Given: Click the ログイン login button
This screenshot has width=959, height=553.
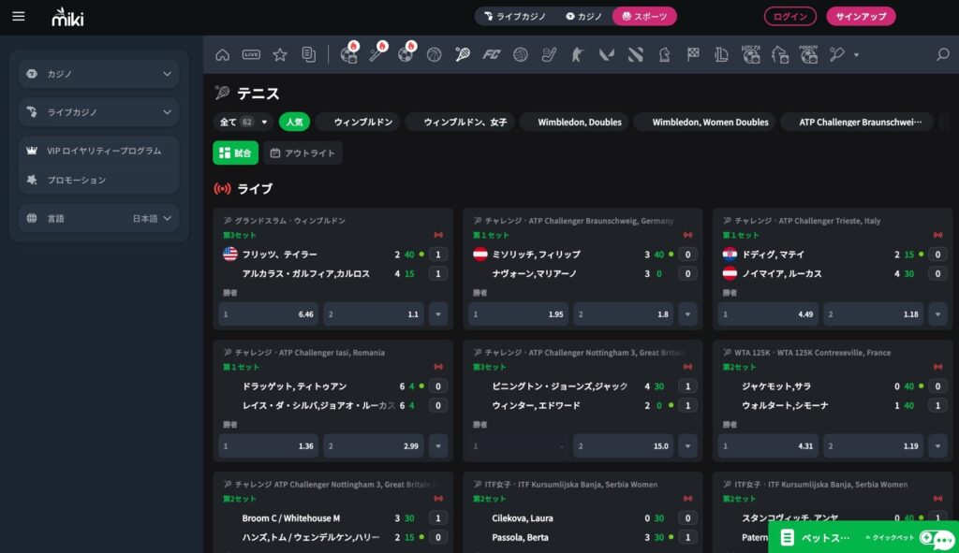Looking at the screenshot, I should pyautogui.click(x=790, y=17).
